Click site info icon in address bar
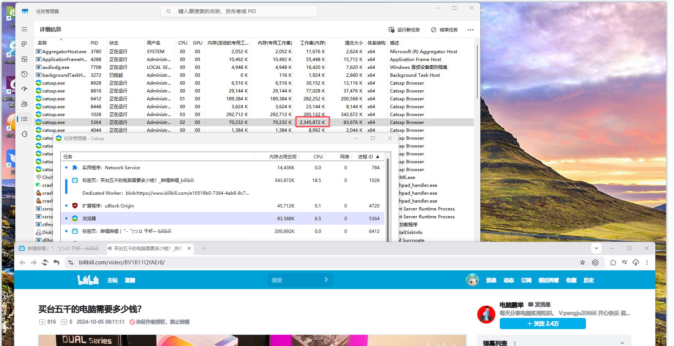The width and height of the screenshot is (674, 346). coord(71,262)
